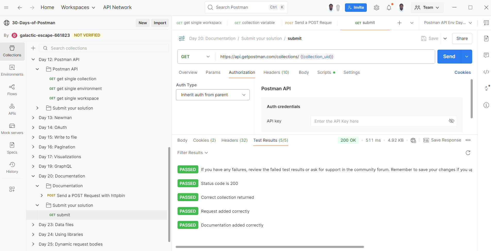This screenshot has height=251, width=491.
Task: Open the request Settings tab
Action: click(x=351, y=73)
